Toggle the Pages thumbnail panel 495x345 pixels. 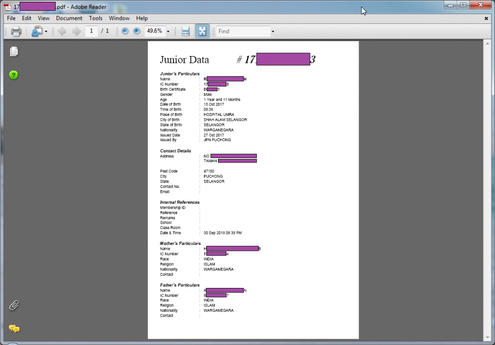14,51
